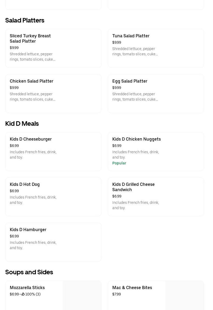Viewport: 213px width, 310px height.
Task: Click the Soups and Sides section heading
Action: coord(29,272)
